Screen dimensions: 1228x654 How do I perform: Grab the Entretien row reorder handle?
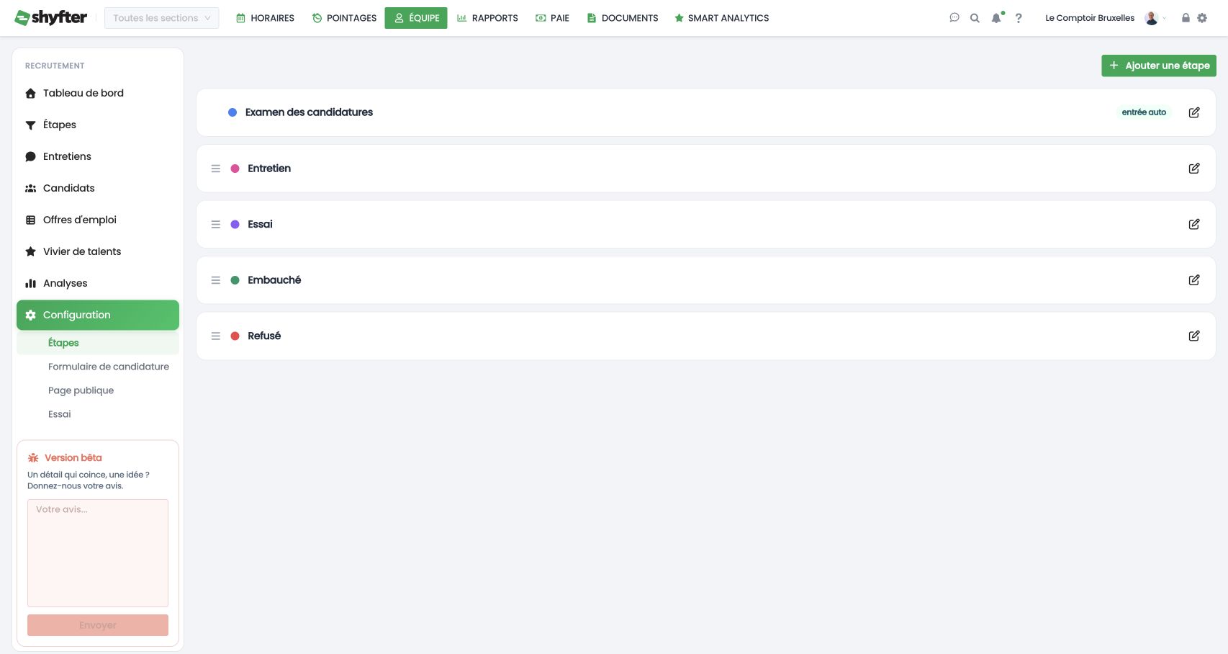[x=215, y=169]
